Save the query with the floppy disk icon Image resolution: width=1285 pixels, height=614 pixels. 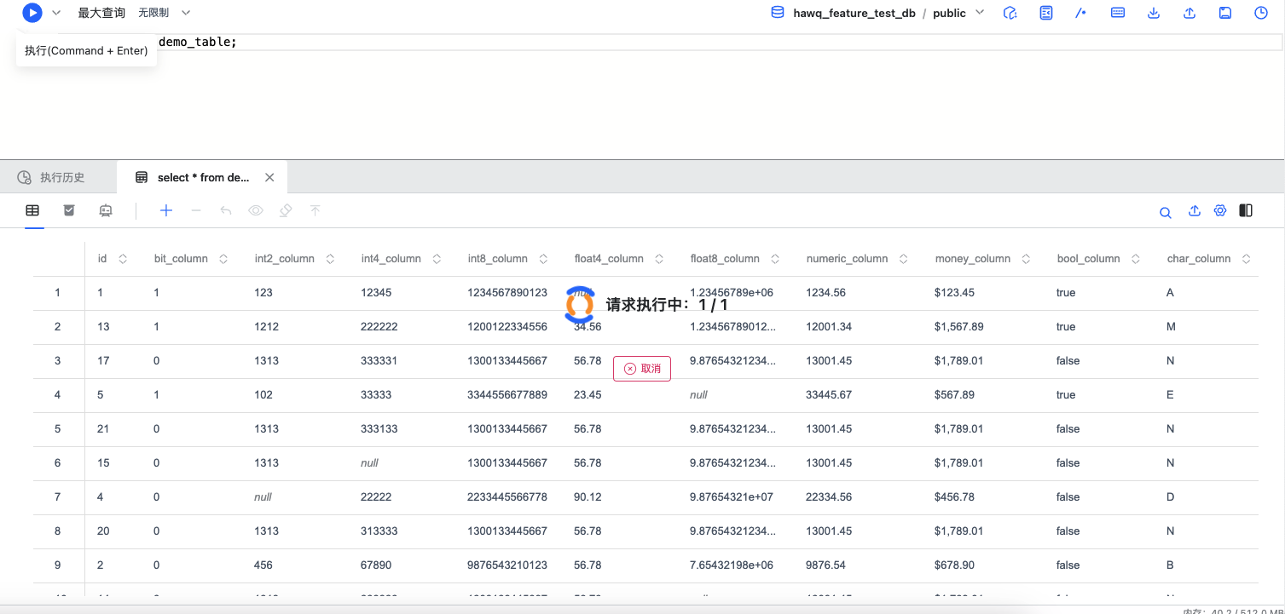pyautogui.click(x=1225, y=13)
